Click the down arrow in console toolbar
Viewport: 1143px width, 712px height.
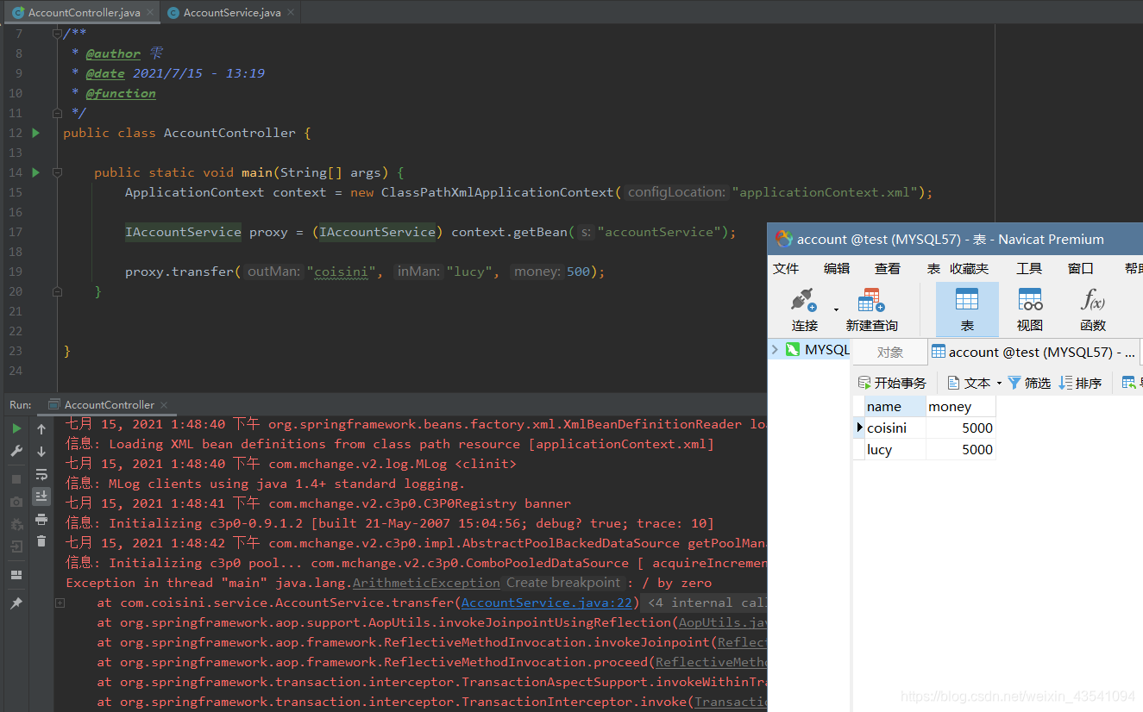(x=41, y=451)
